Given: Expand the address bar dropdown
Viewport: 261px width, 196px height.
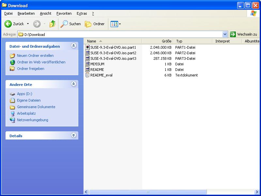Looking at the screenshot, I should pos(225,34).
